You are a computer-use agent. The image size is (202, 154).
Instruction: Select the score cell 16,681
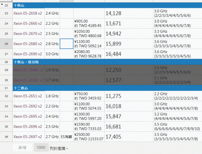point(129,127)
